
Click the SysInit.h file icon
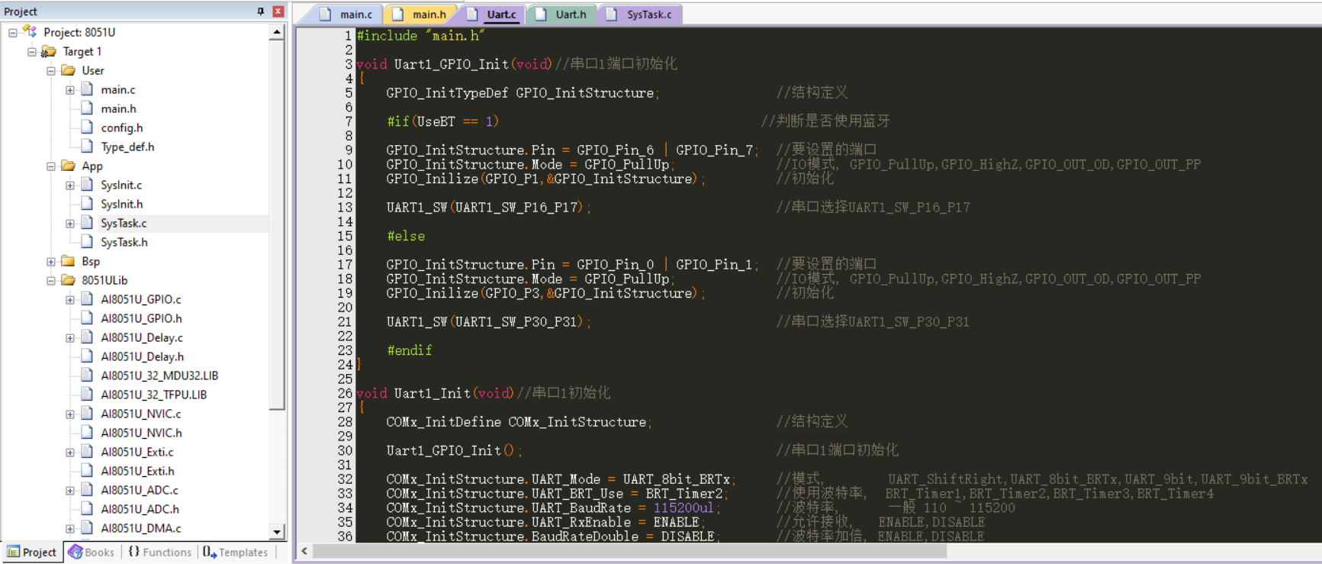click(x=88, y=204)
